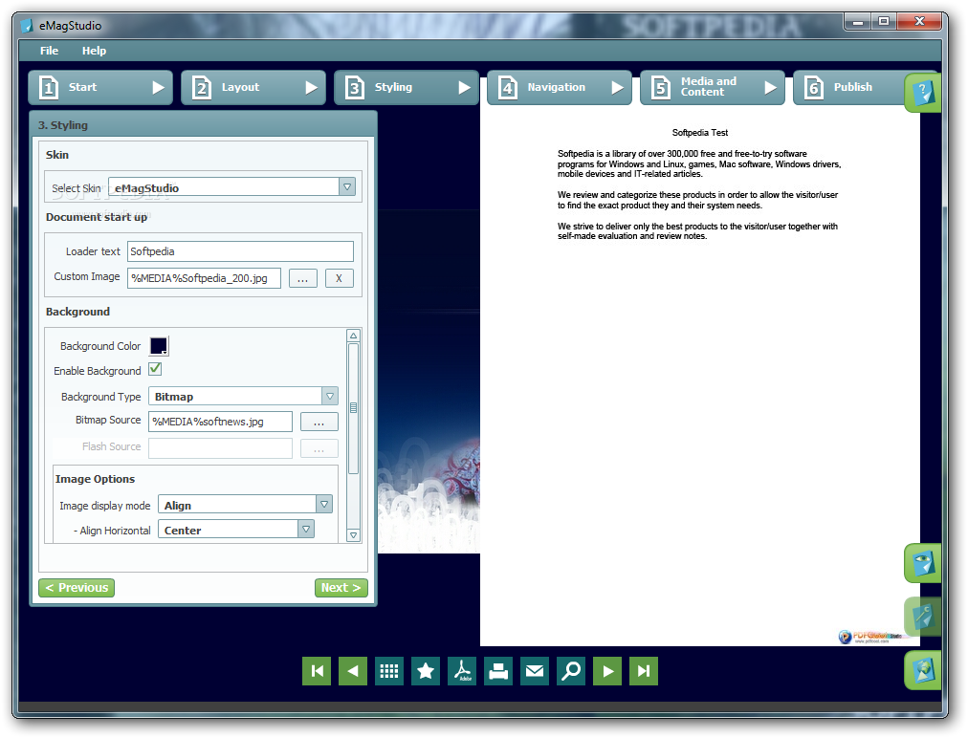This screenshot has height=738, width=968.
Task: Click the arrow on the Navigation step
Action: tap(617, 88)
